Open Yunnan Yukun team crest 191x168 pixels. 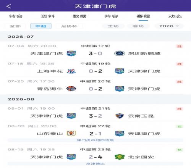click(x=120, y=116)
